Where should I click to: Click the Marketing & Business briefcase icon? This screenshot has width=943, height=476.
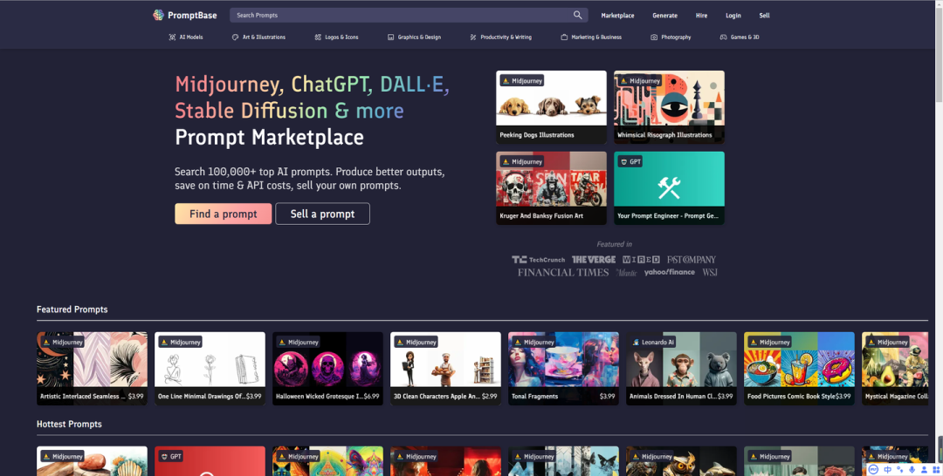(x=564, y=37)
